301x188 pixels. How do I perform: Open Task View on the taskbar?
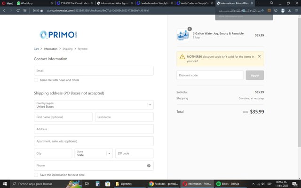click(x=87, y=184)
